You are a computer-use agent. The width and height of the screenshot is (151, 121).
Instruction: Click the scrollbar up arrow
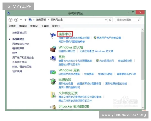(143, 30)
